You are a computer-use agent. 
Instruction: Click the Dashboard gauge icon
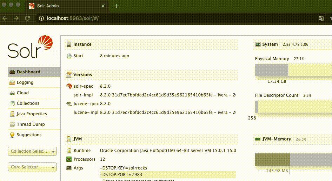click(12, 72)
